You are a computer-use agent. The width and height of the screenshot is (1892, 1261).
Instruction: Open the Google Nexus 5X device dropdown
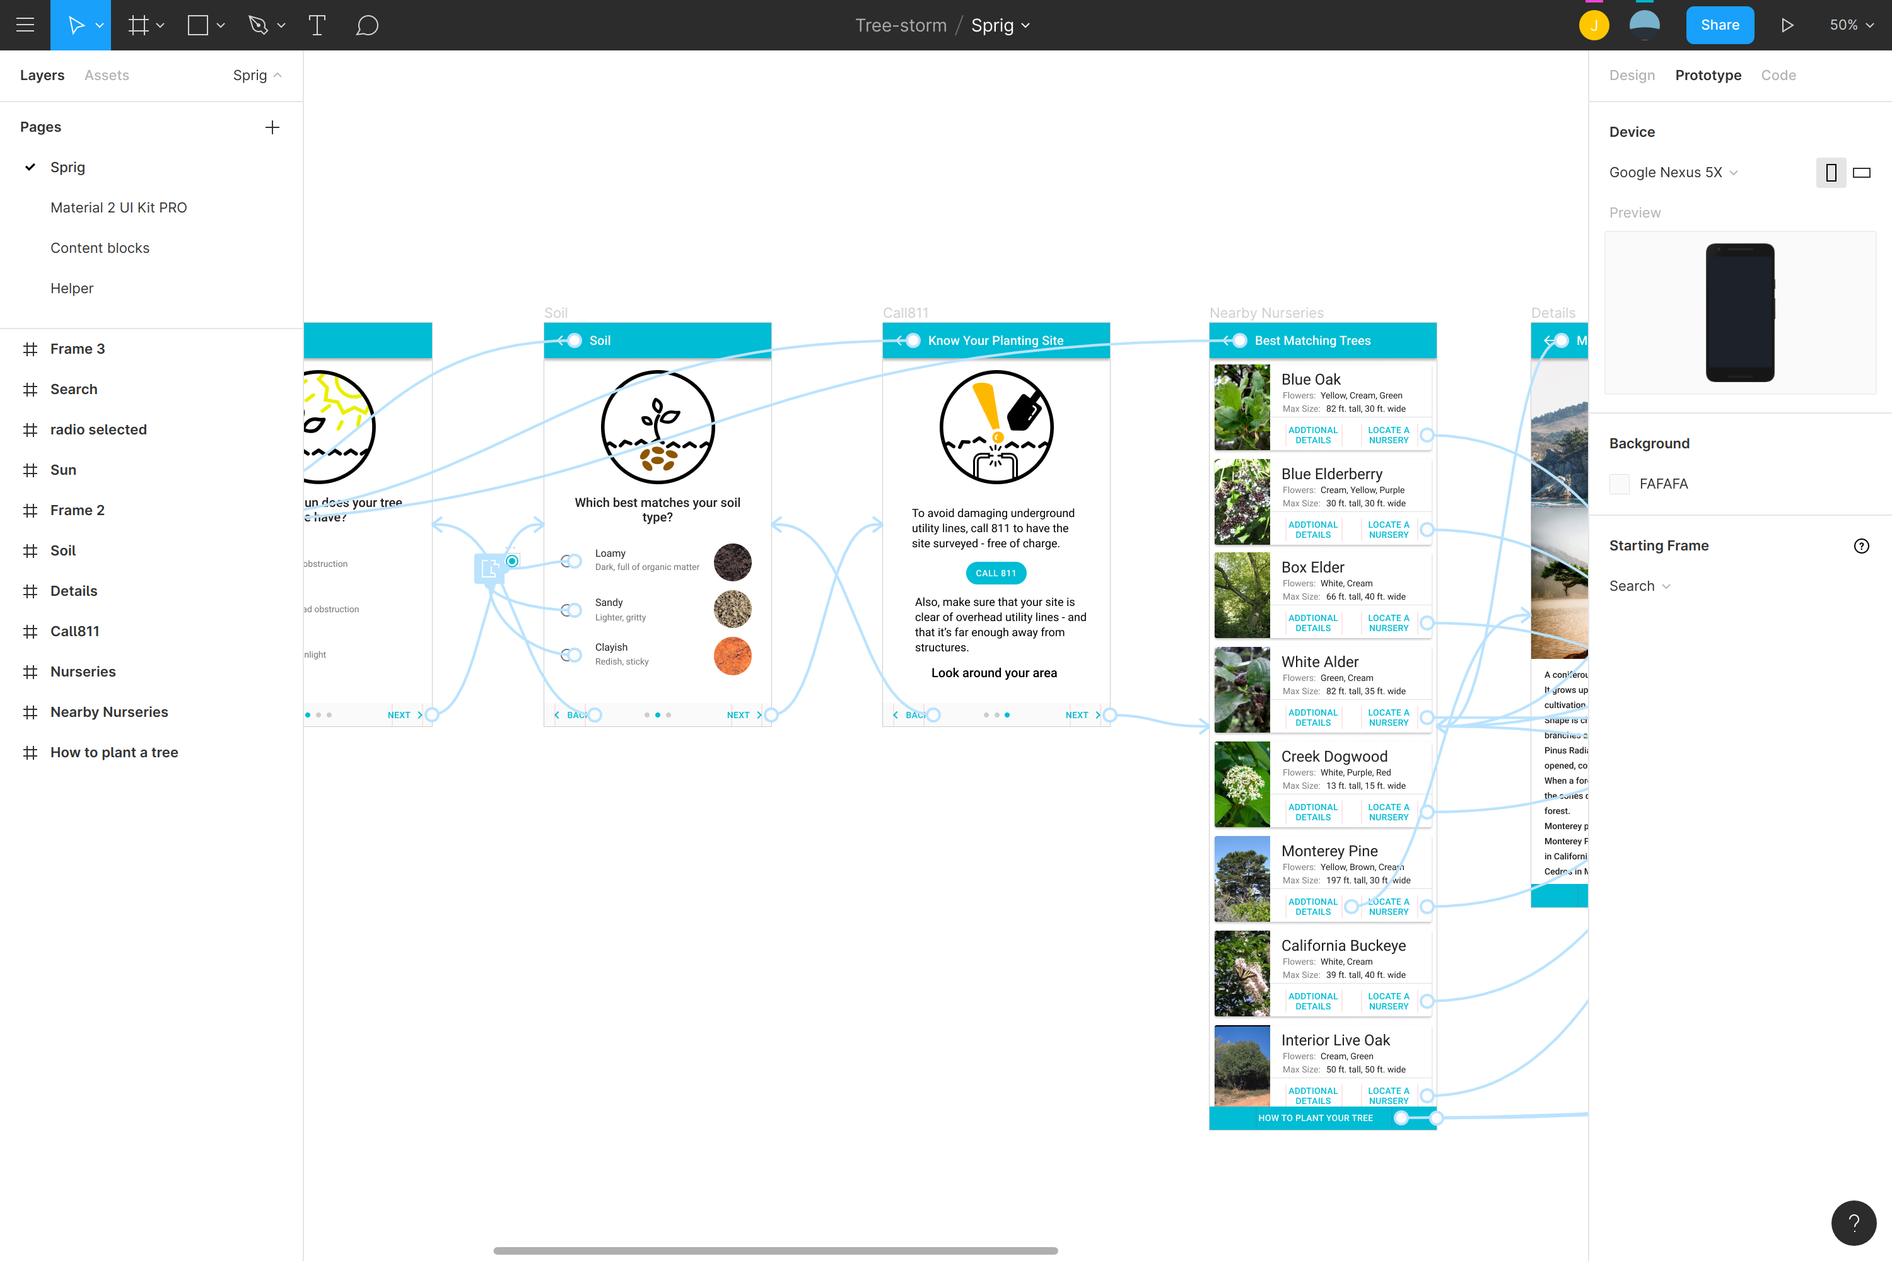[1673, 173]
